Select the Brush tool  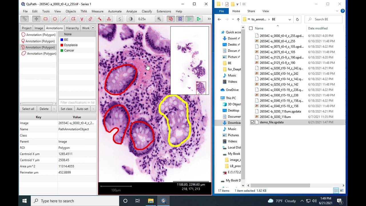point(90,19)
